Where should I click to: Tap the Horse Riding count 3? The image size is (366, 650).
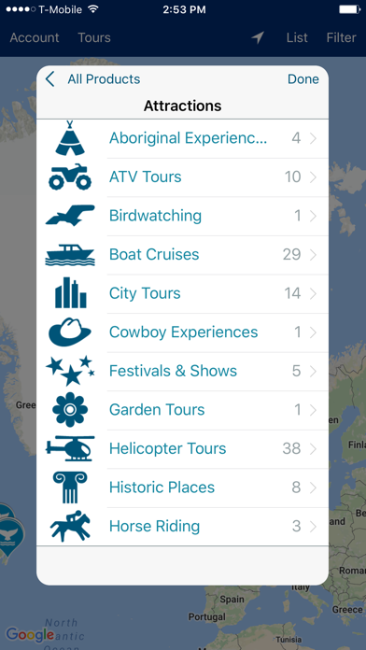click(296, 527)
